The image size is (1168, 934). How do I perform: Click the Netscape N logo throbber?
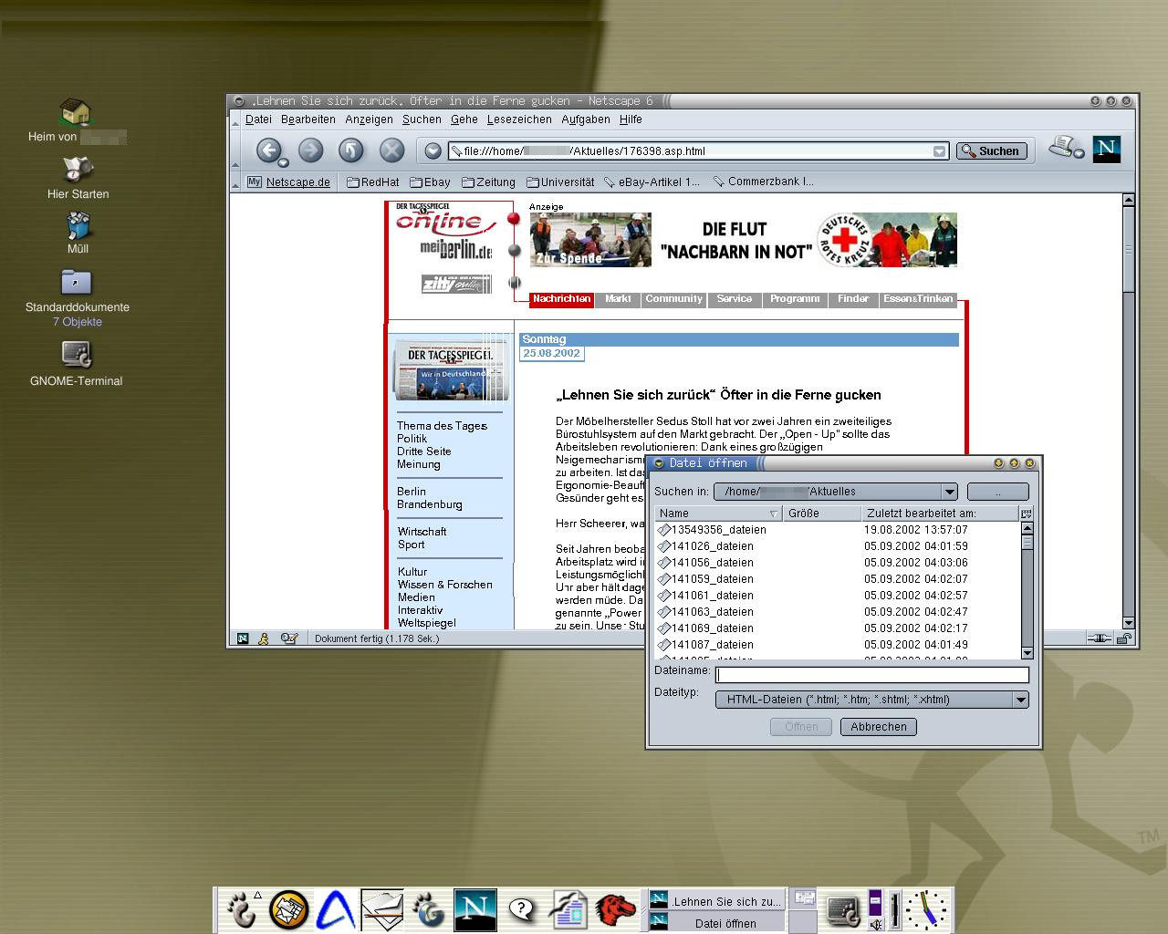[1107, 149]
